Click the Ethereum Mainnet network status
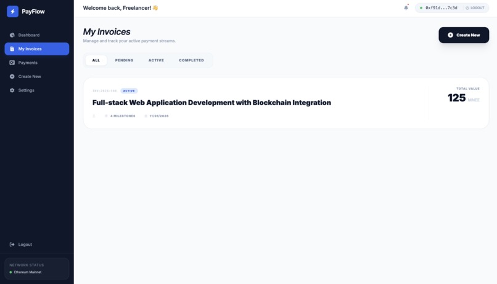497x284 pixels. tap(28, 272)
